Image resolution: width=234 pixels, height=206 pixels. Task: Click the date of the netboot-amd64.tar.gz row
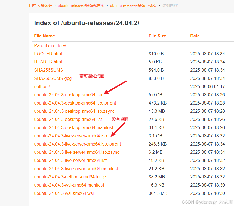207,177
